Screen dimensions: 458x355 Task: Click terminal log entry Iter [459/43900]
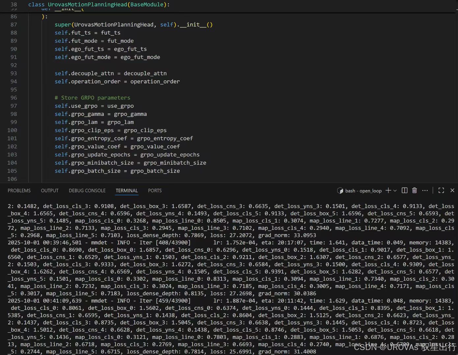[x=165, y=301]
